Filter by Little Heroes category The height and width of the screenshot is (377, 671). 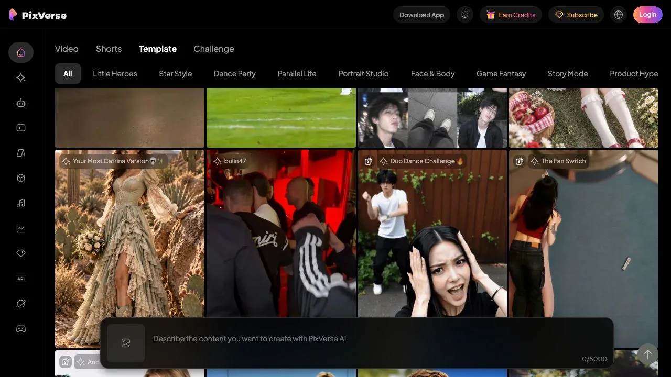click(x=115, y=74)
